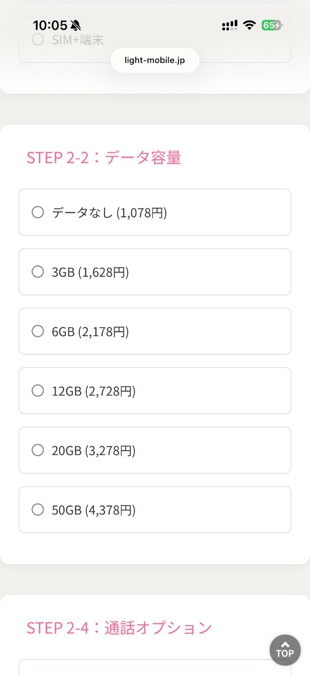Tap the 10:05 clock in status bar
310x675 pixels.
click(x=50, y=25)
